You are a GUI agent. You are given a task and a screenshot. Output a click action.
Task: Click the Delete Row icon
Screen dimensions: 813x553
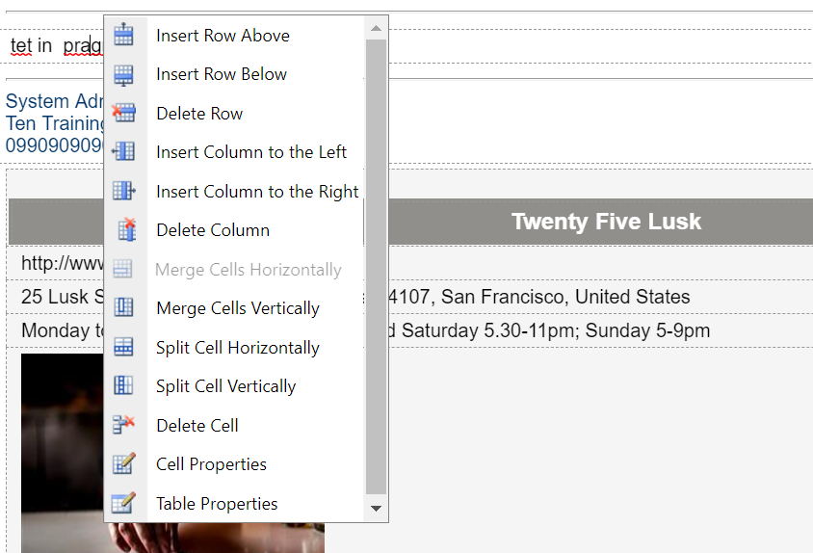[x=123, y=113]
